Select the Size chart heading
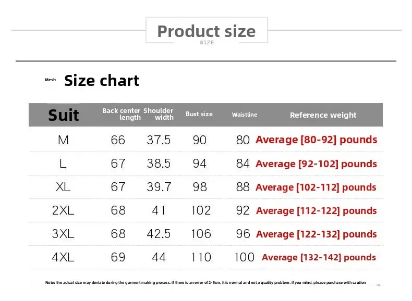The width and height of the screenshot is (412, 301). pos(102,81)
